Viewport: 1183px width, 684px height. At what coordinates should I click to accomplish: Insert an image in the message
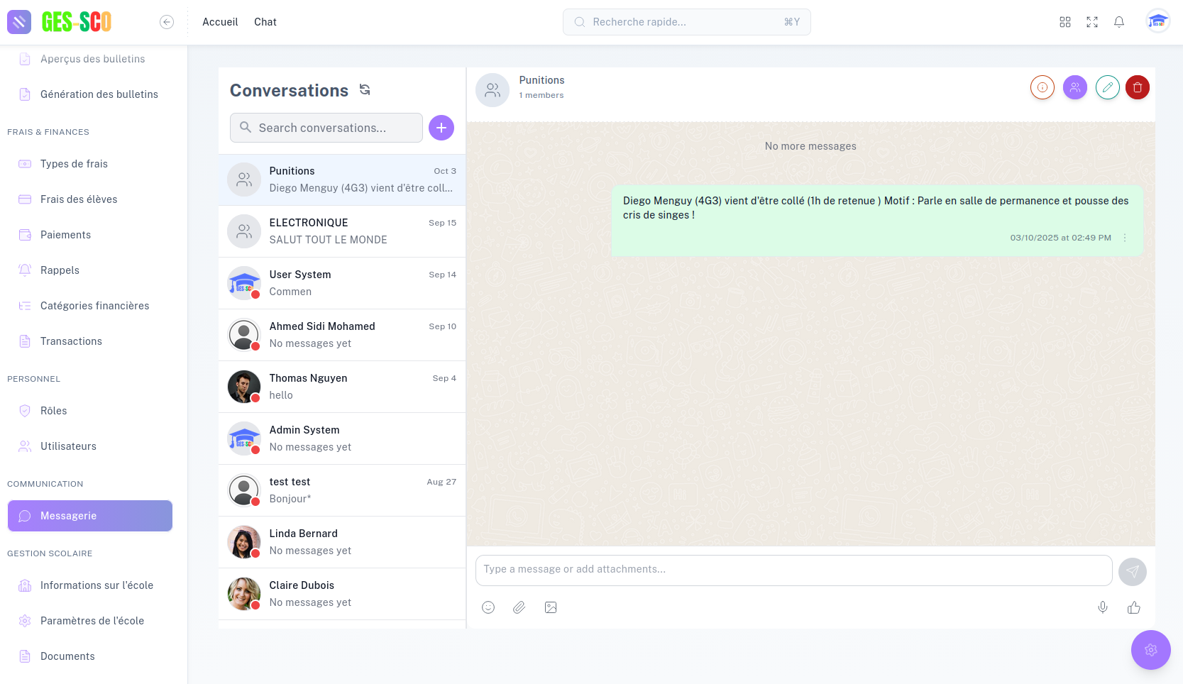pyautogui.click(x=551, y=607)
